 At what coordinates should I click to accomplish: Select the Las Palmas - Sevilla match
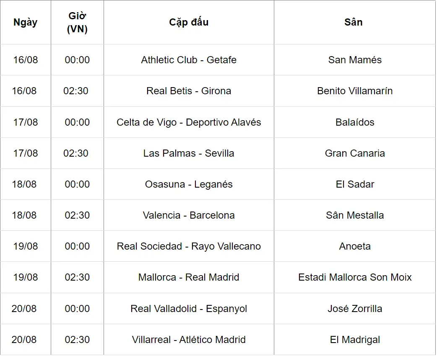tap(189, 153)
